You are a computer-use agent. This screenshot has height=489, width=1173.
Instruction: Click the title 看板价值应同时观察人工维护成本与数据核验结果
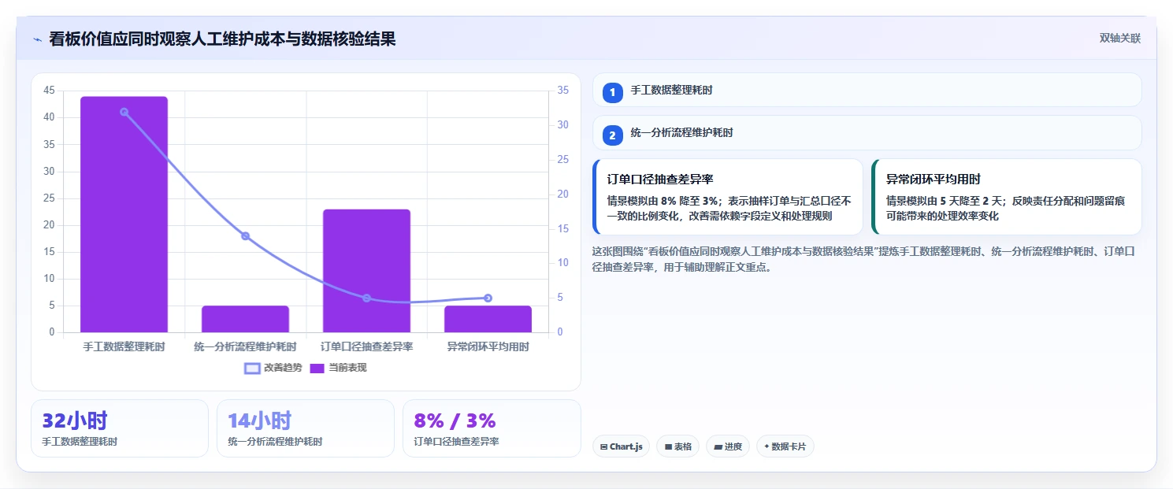[x=222, y=39]
